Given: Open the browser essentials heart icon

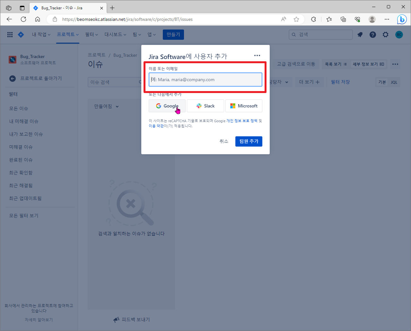Looking at the screenshot, I should 357,19.
